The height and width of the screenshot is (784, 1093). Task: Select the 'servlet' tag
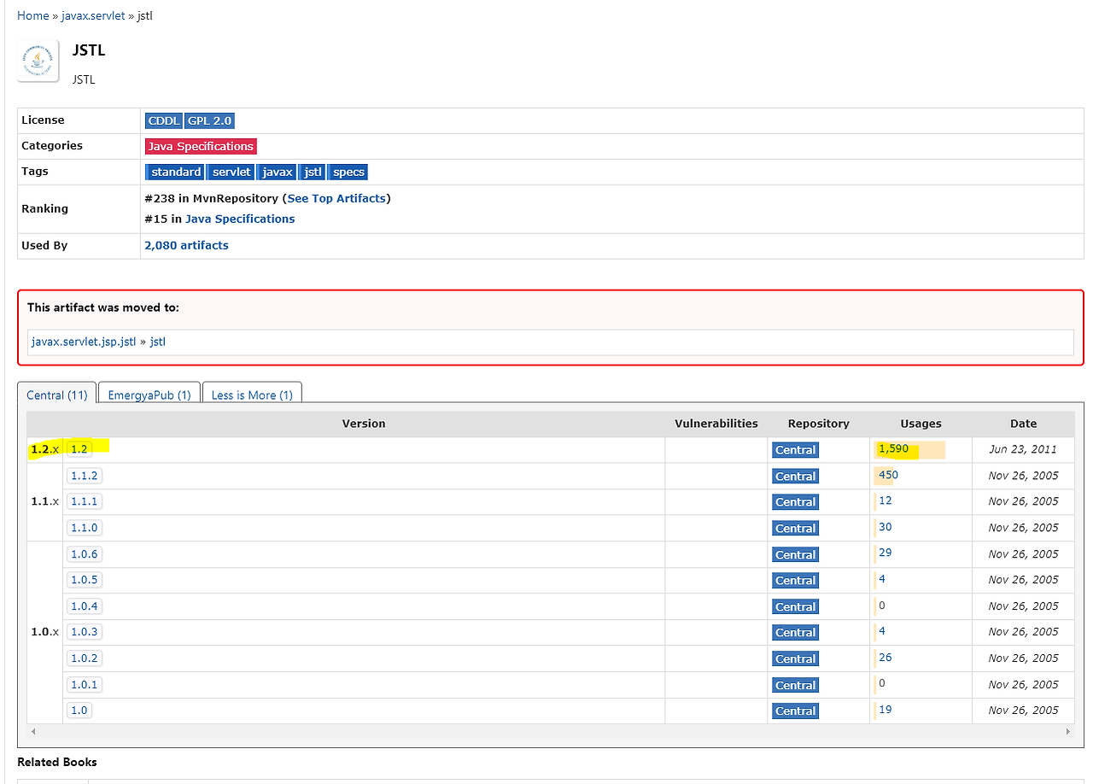[231, 173]
